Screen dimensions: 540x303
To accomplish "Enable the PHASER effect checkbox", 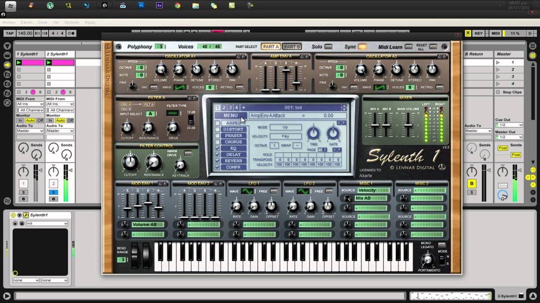I will coord(217,136).
